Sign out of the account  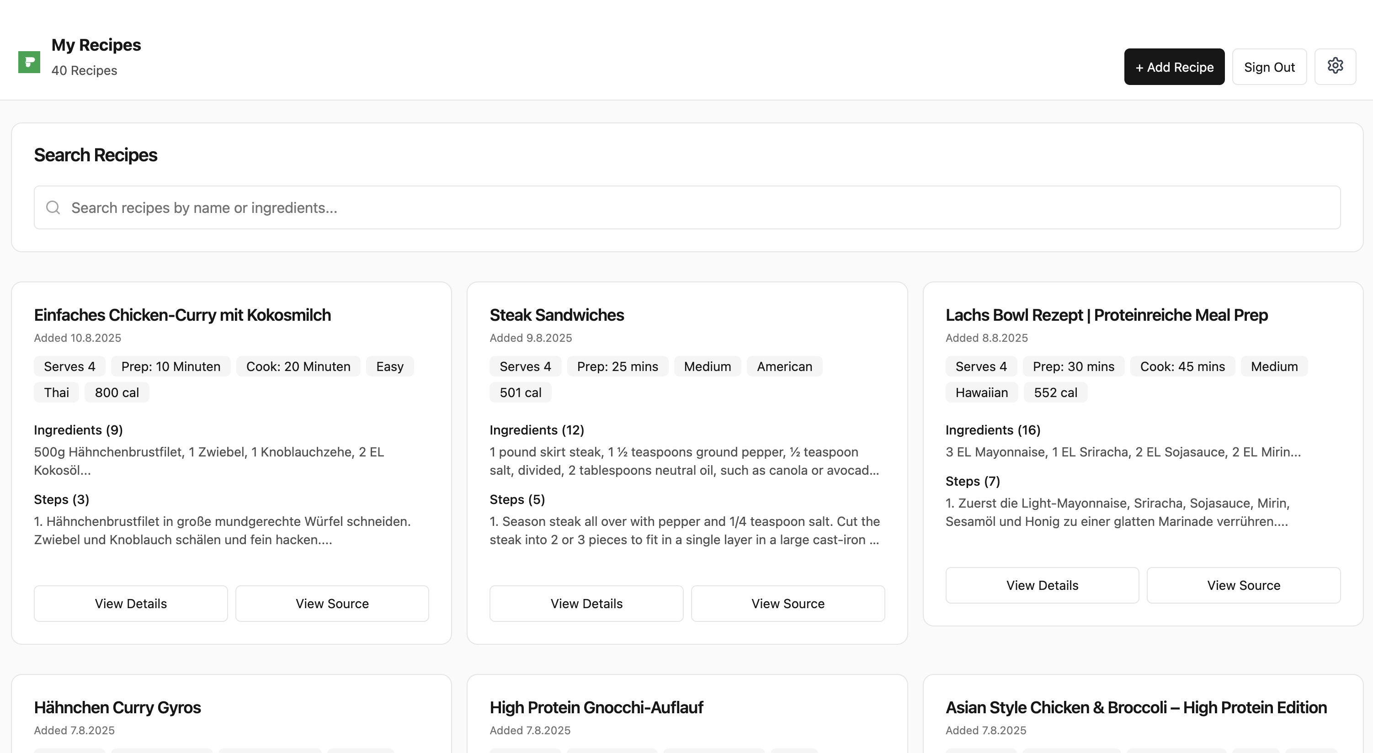tap(1268, 67)
